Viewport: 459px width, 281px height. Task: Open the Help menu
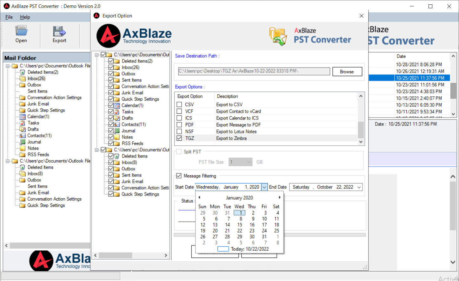[x=25, y=17]
